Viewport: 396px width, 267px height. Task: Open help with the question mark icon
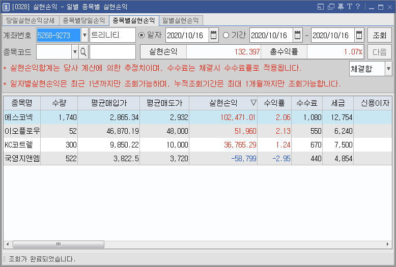[358, 7]
